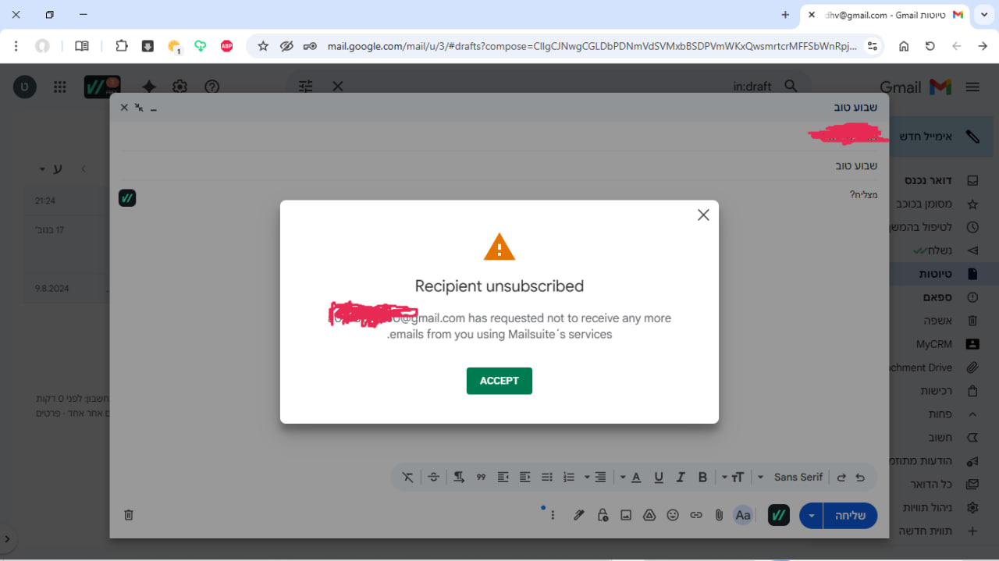Click the Adblock Plus extension icon

(226, 46)
